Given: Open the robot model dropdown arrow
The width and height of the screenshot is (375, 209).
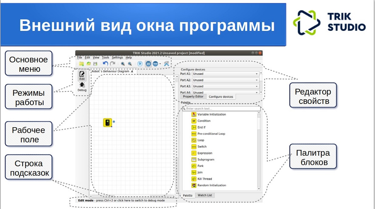Looking at the screenshot, I should click(160, 64).
